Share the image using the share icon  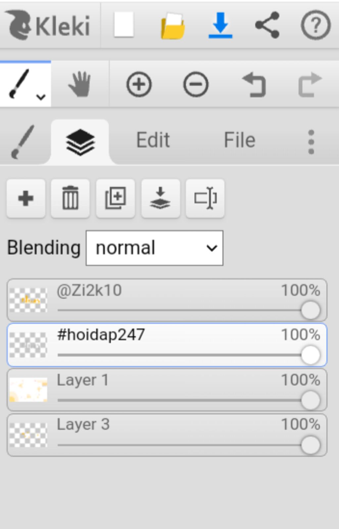[267, 25]
